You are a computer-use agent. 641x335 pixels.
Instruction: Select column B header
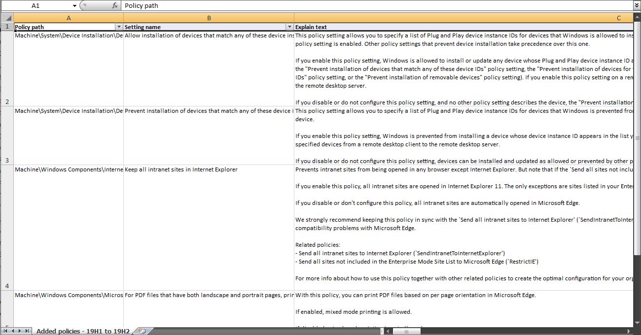[x=209, y=18]
